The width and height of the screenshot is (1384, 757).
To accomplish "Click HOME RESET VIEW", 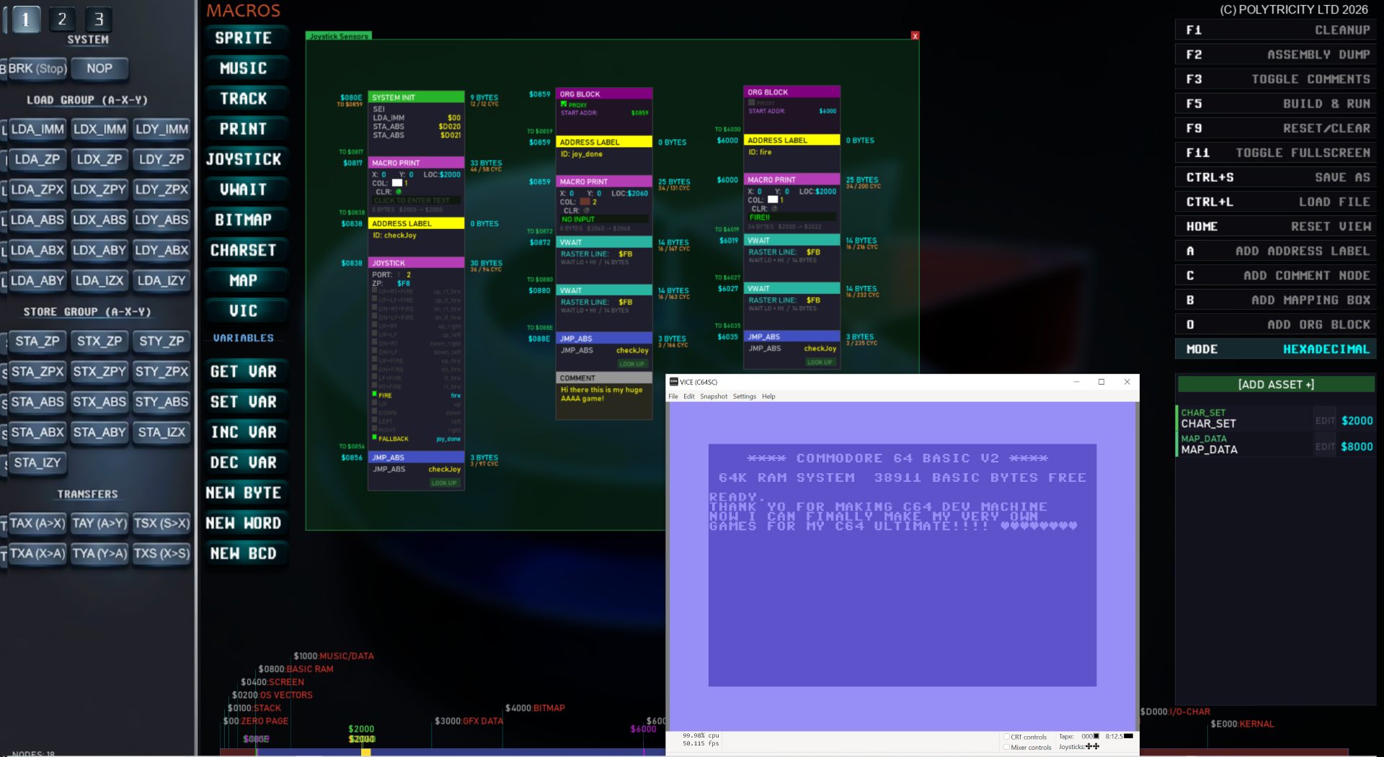I will click(x=1275, y=226).
